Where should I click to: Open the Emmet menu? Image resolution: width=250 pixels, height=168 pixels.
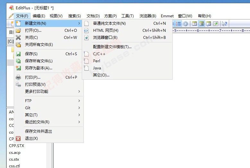coord(167,16)
